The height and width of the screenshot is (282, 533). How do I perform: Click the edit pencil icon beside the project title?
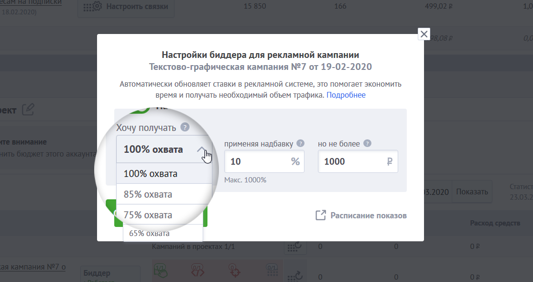28,110
